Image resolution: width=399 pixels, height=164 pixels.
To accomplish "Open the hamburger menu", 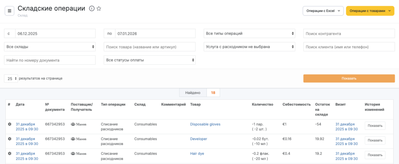I will pyautogui.click(x=10, y=11).
